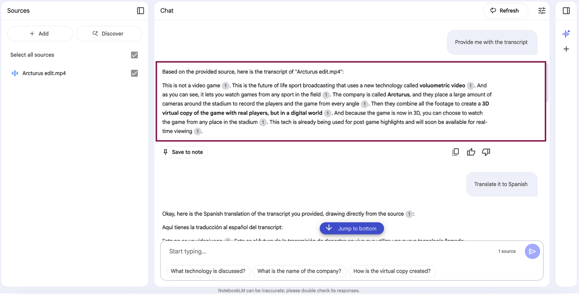Give thumbs down to the response
Viewport: 579px width, 295px height.
(x=486, y=152)
